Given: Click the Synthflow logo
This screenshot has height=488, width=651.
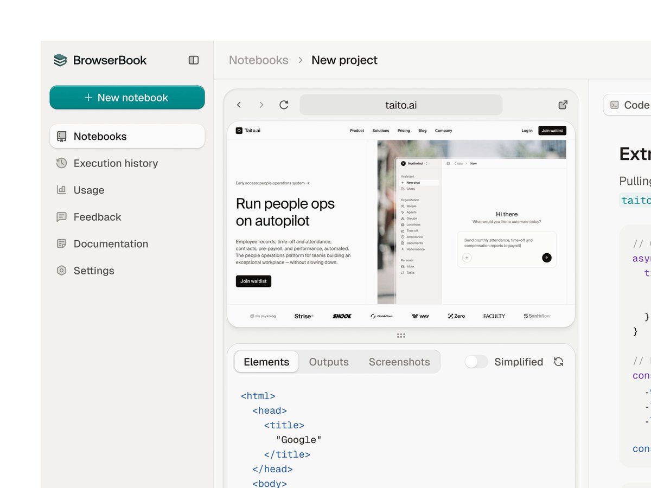Looking at the screenshot, I should click(537, 316).
